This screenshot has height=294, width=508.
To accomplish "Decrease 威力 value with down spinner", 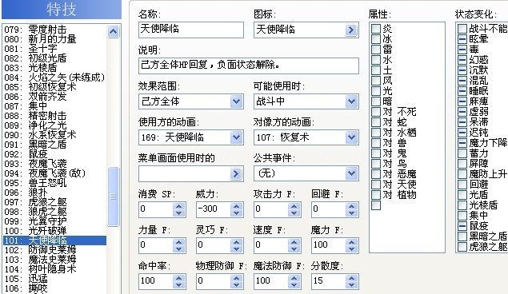I will point(237,213).
